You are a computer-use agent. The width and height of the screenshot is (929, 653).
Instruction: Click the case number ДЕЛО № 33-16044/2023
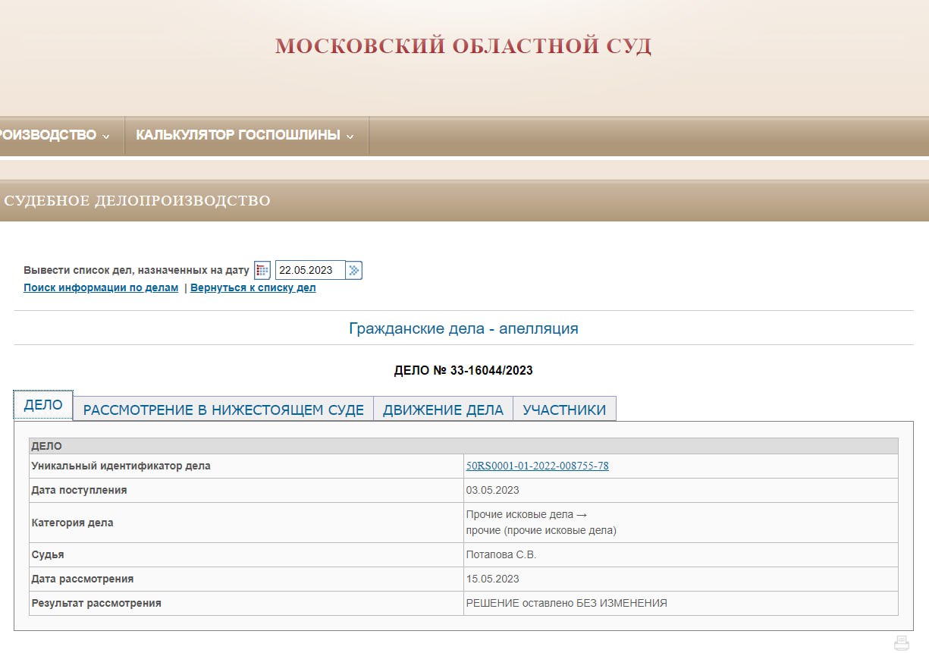pos(463,371)
